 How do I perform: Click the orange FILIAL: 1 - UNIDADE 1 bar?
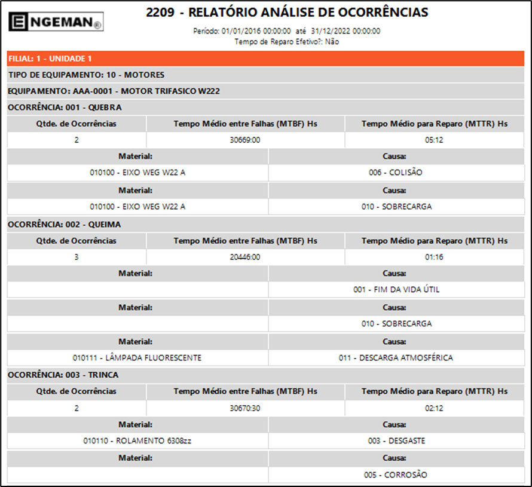(265, 59)
